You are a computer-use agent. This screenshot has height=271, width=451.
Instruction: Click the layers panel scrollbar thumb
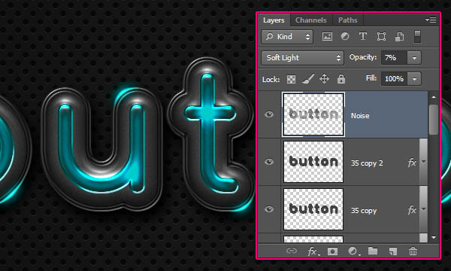[x=434, y=120]
